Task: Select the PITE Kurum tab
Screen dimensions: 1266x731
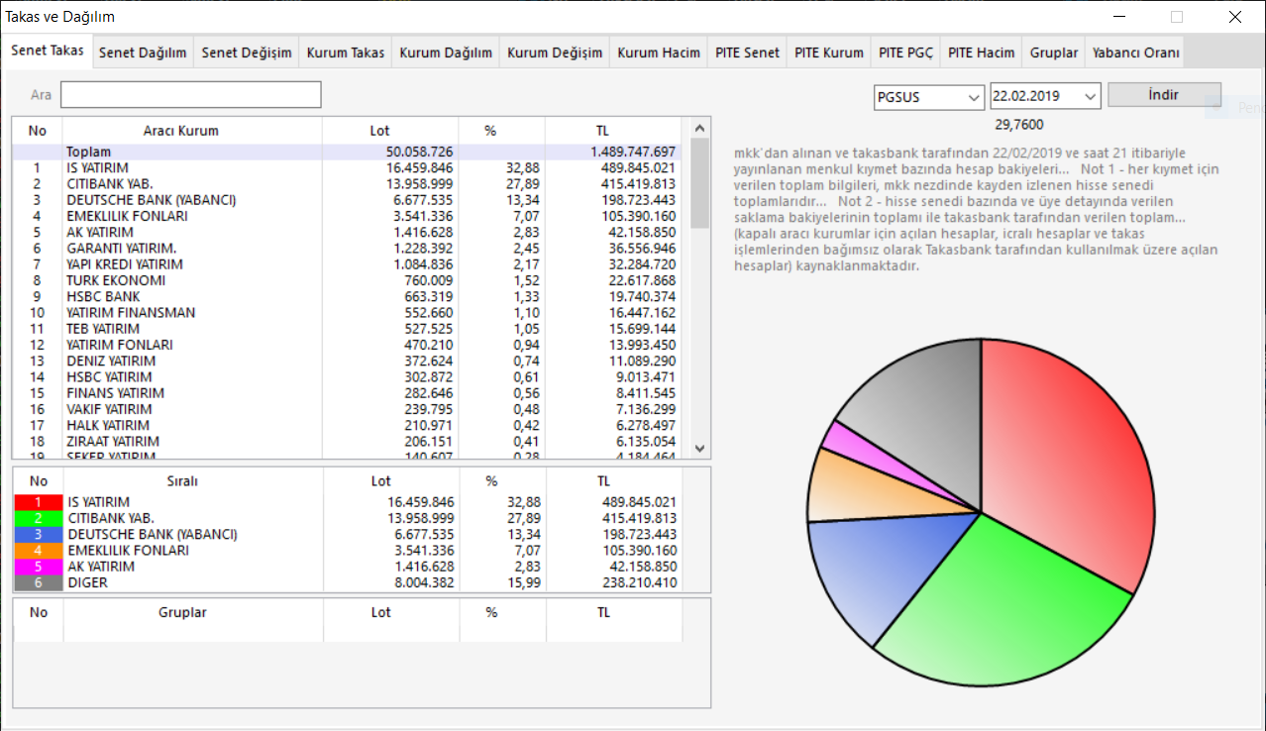Action: click(x=829, y=52)
